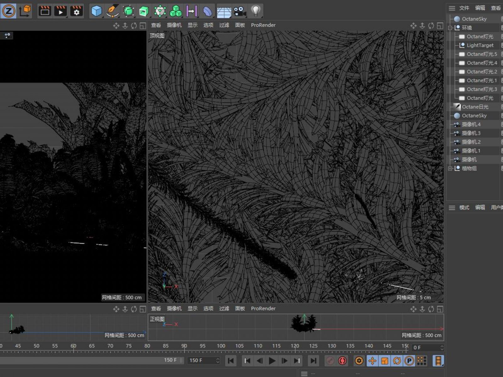Screen dimensions: 503x377
Task: Click the MoGraph Cloner icon
Action: click(160, 11)
